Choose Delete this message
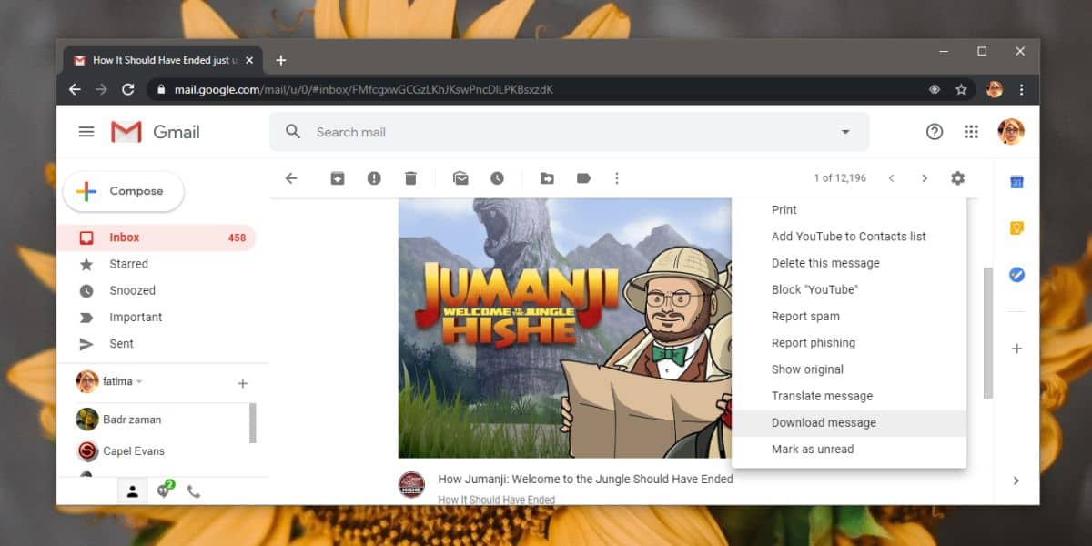The image size is (1092, 546). point(849,263)
